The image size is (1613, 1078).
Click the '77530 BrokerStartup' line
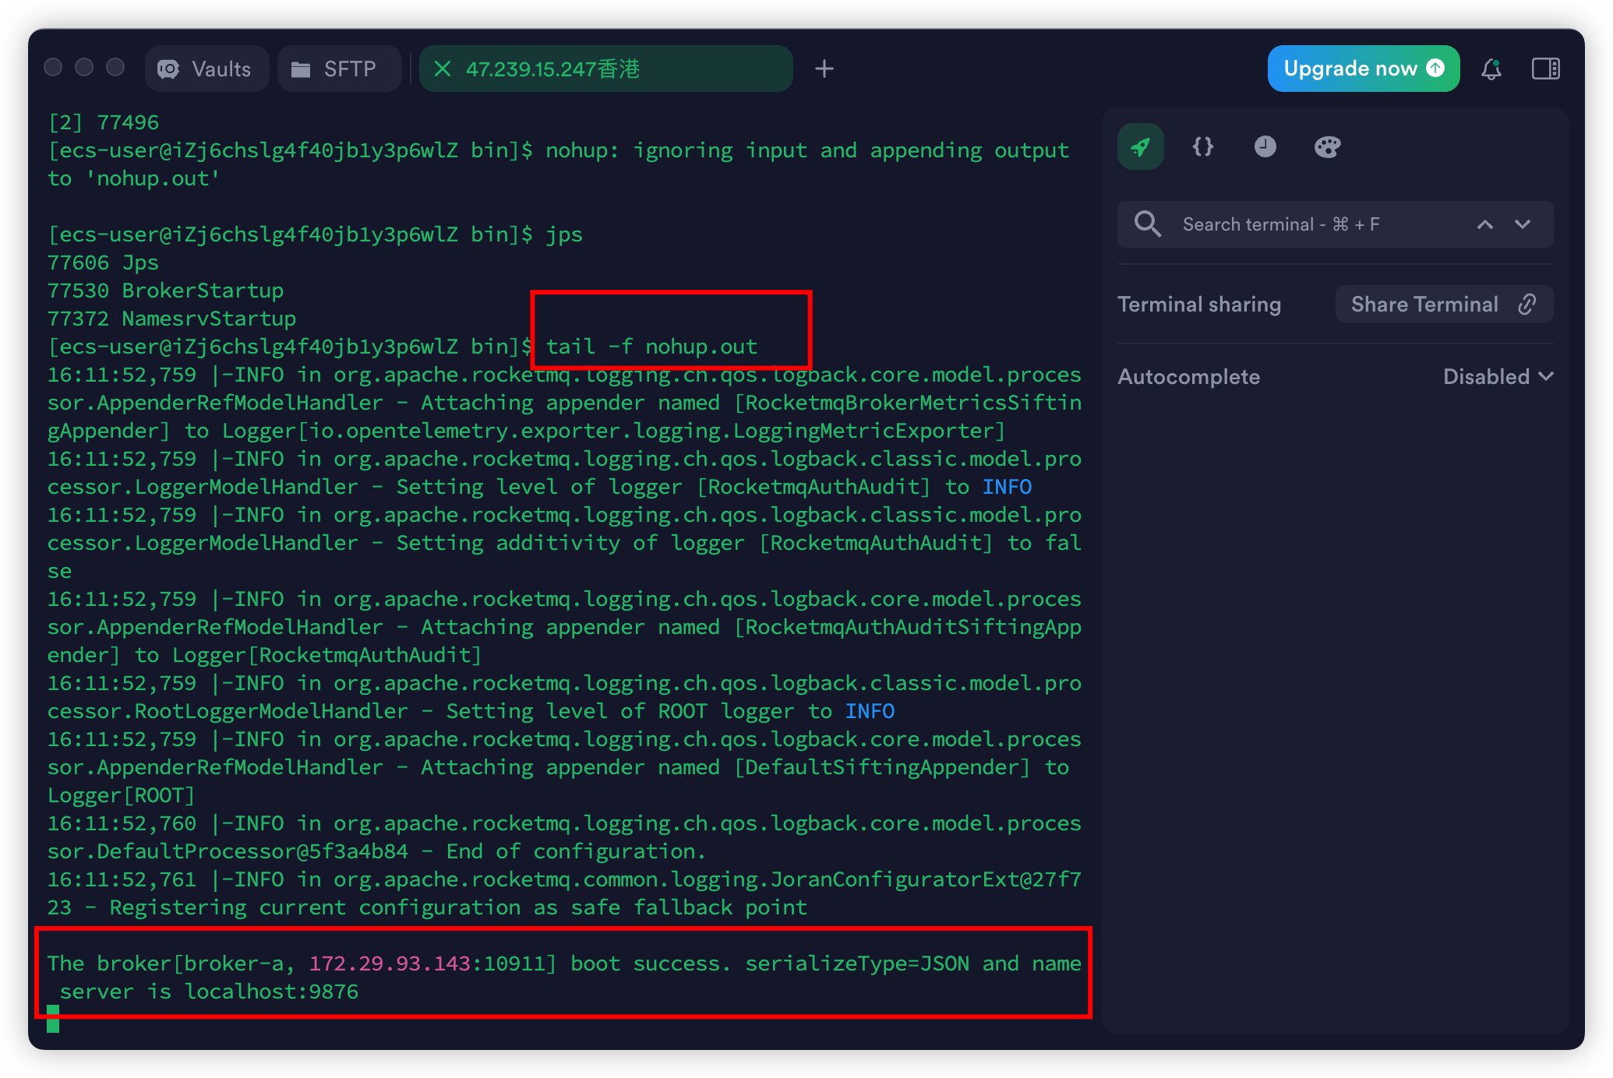click(165, 291)
